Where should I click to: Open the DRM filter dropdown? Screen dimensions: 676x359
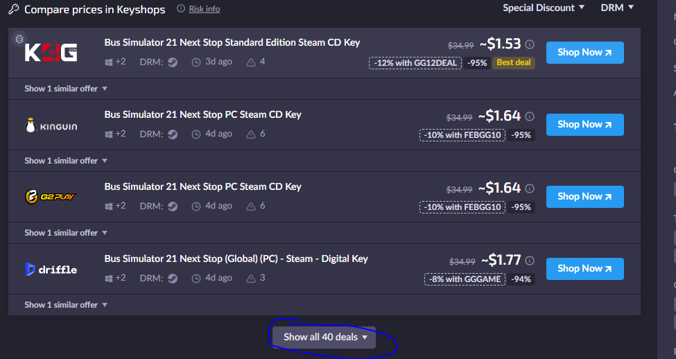[617, 8]
